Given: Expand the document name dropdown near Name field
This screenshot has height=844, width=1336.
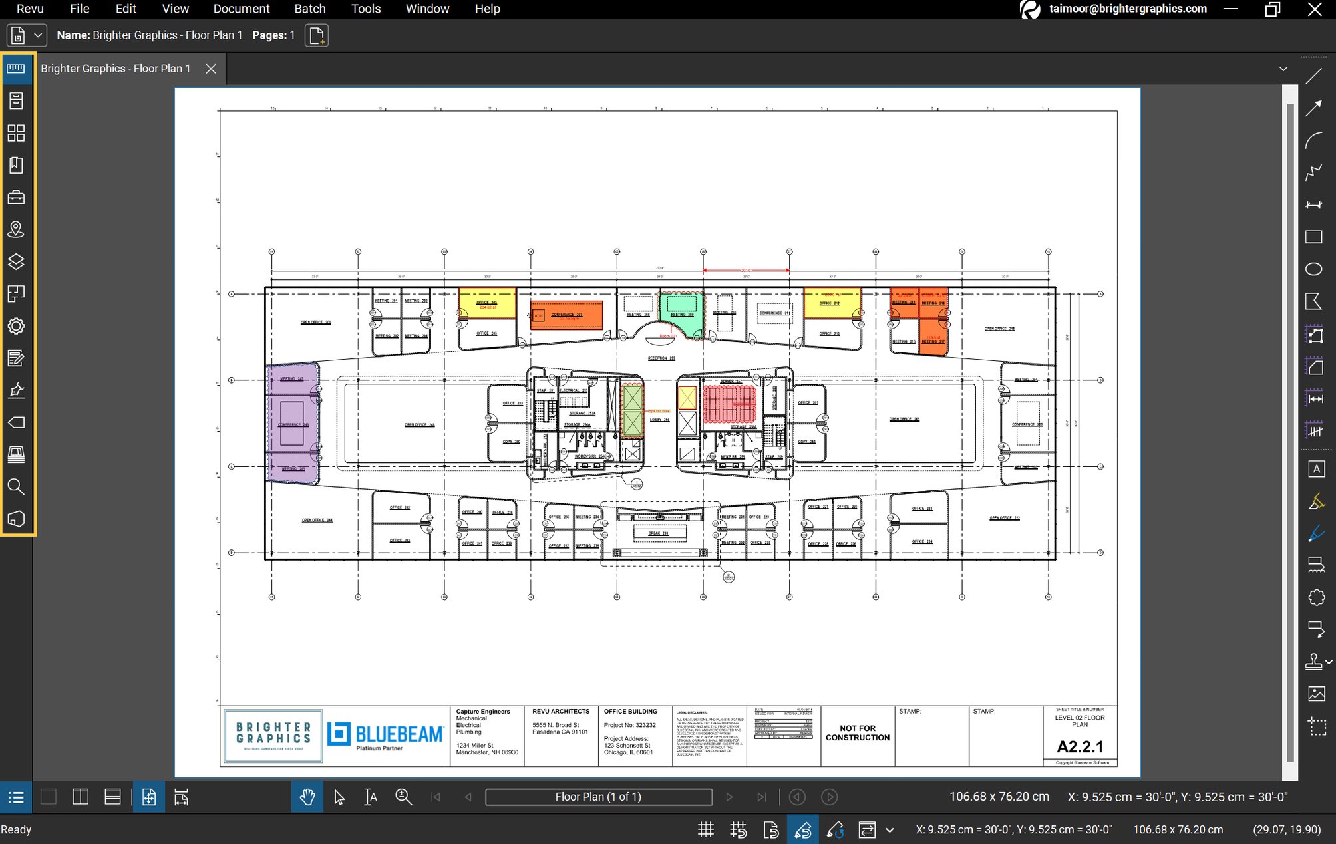Looking at the screenshot, I should [x=38, y=35].
